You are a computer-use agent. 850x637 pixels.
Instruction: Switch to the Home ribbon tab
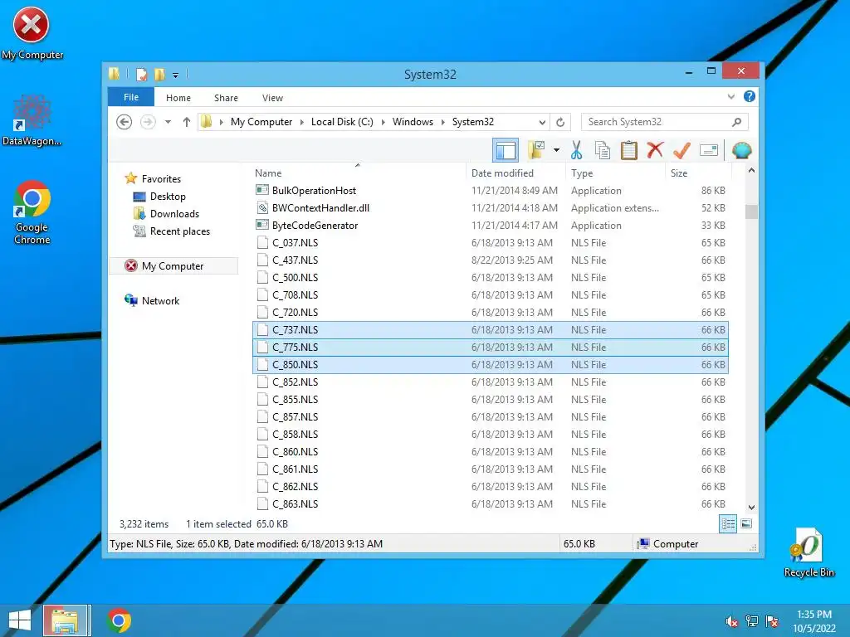click(178, 98)
